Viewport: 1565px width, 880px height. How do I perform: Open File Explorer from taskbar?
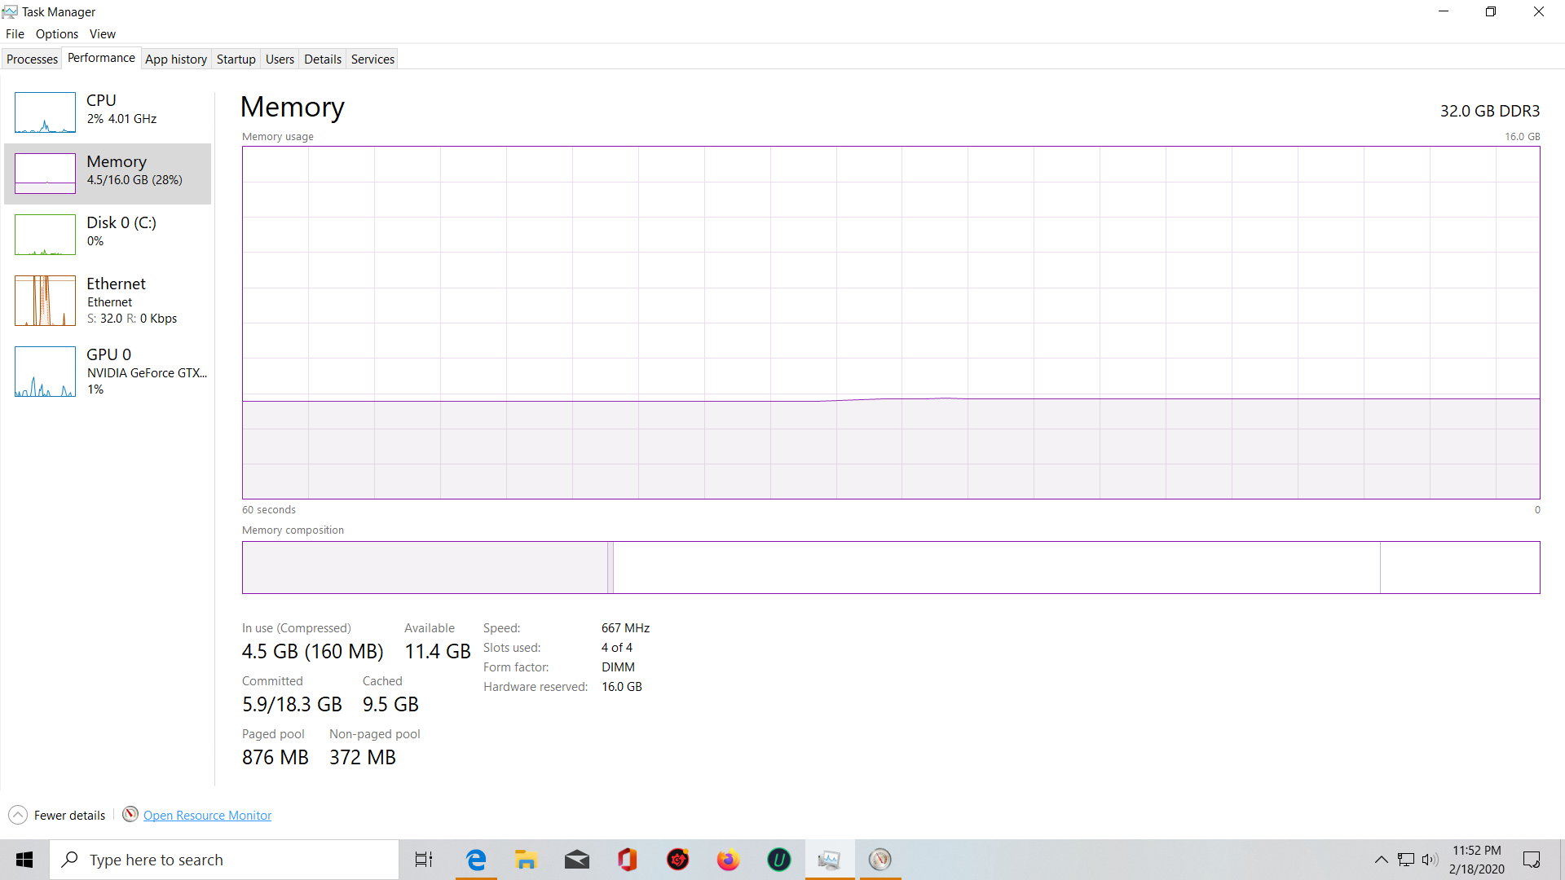pos(526,860)
